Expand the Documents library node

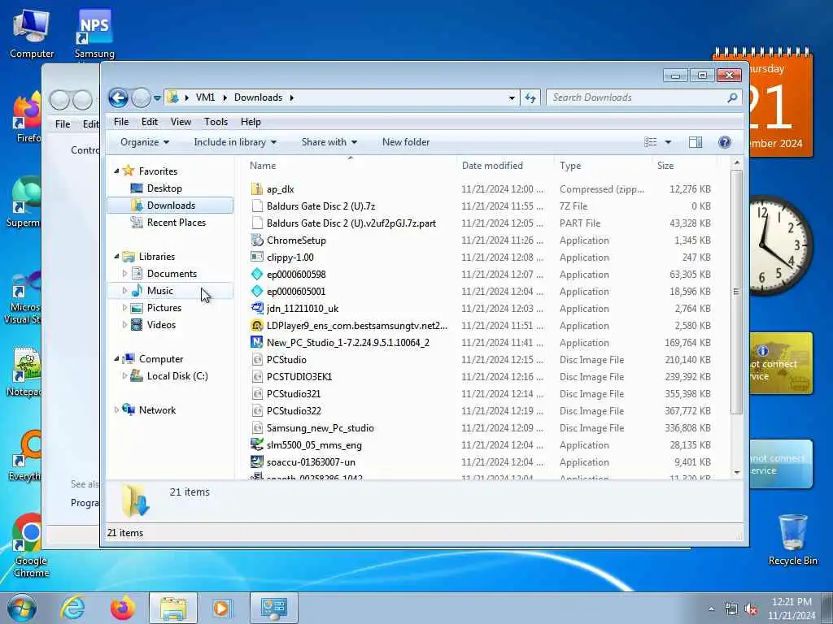click(x=124, y=273)
